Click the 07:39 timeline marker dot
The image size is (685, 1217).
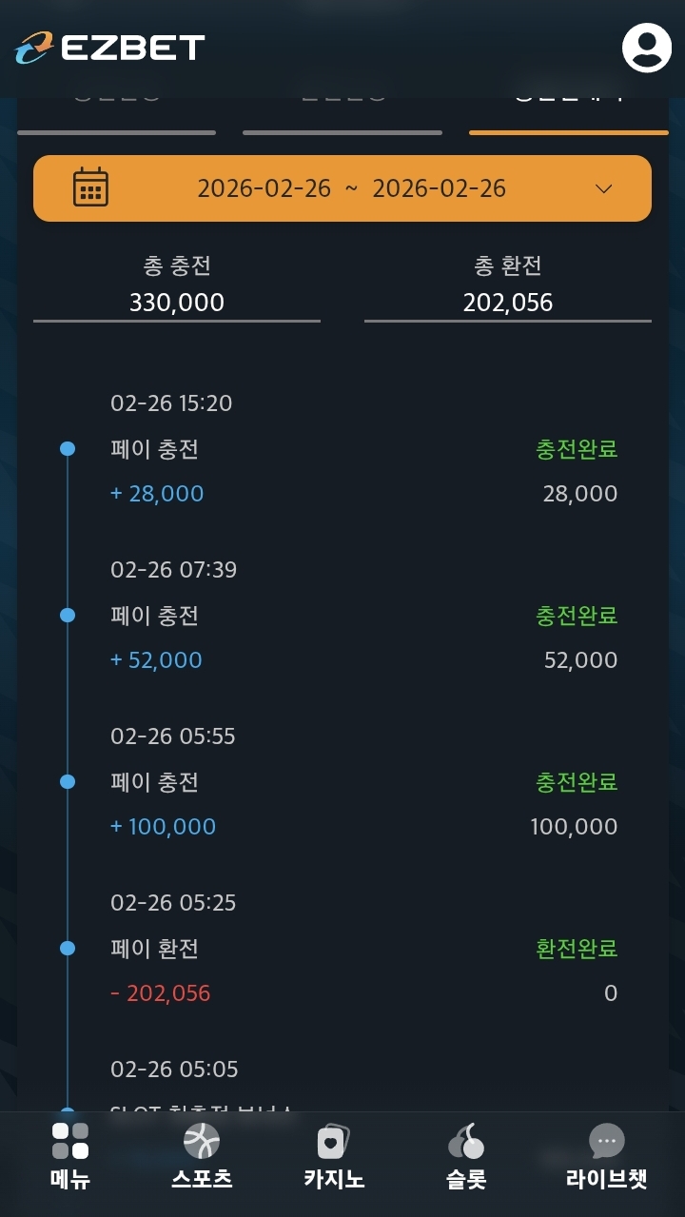coord(68,616)
